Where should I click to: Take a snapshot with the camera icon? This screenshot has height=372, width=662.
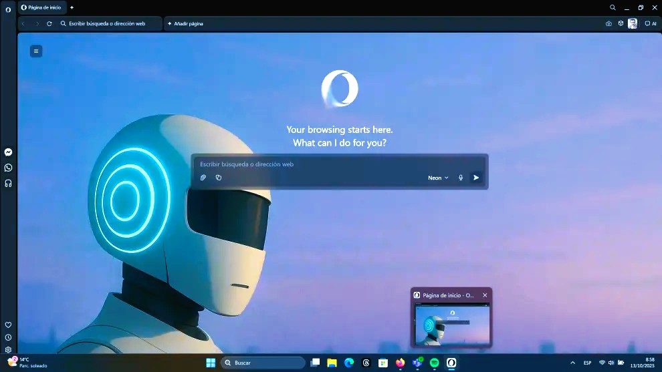(609, 23)
